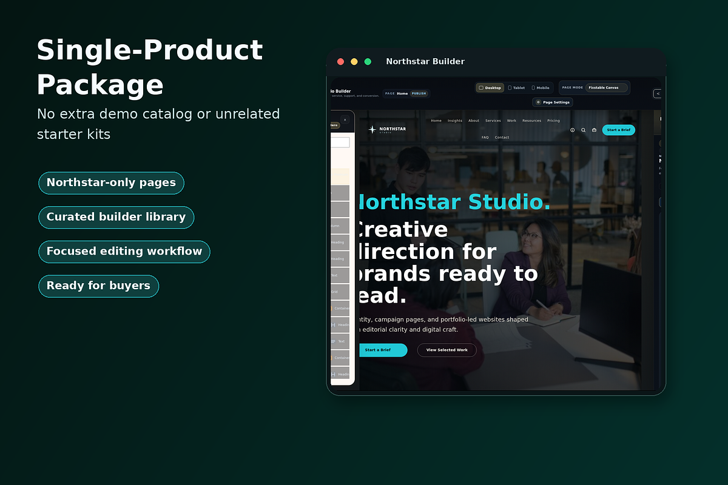Open the Home nav link
Image resolution: width=728 pixels, height=485 pixels.
pos(436,121)
